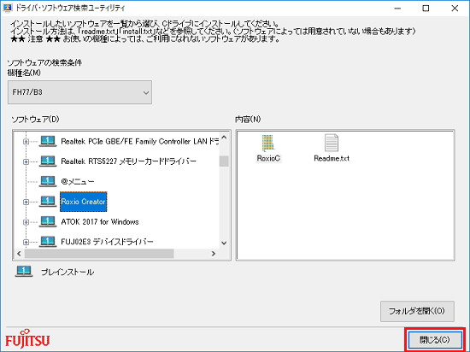The width and height of the screenshot is (470, 352).
Task: Select the @メニュー tree item
Action: (x=78, y=181)
